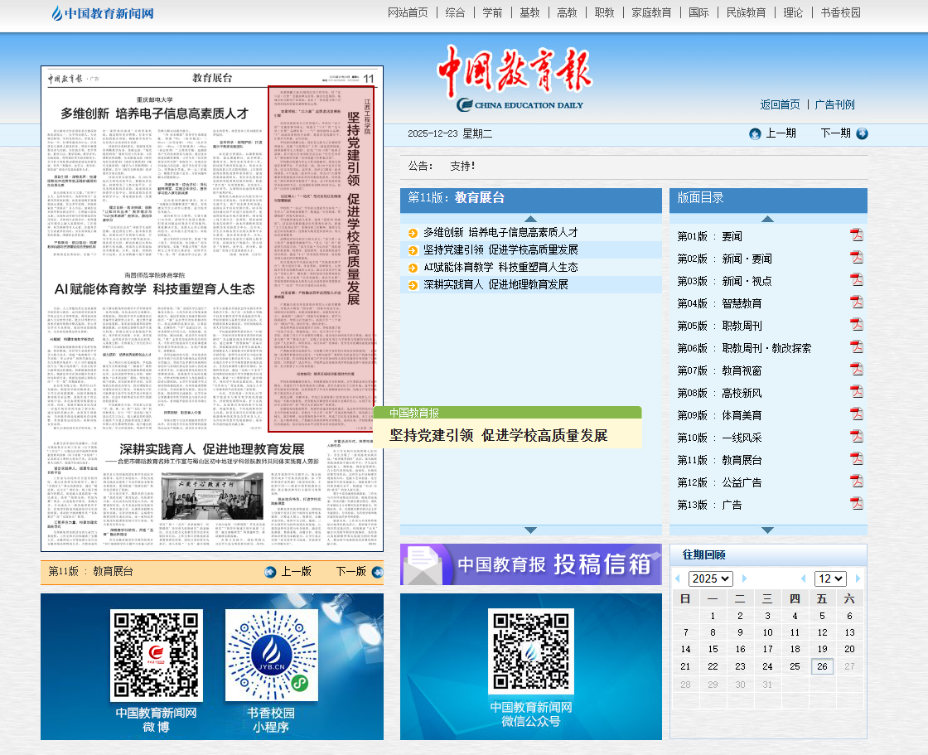
Task: Open the month 12 dropdown in calendar
Action: [829, 578]
